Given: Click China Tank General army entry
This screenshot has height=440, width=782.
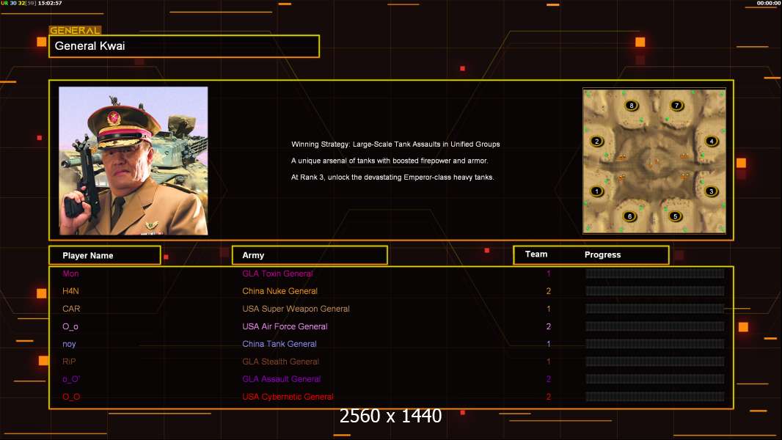Looking at the screenshot, I should [x=279, y=344].
